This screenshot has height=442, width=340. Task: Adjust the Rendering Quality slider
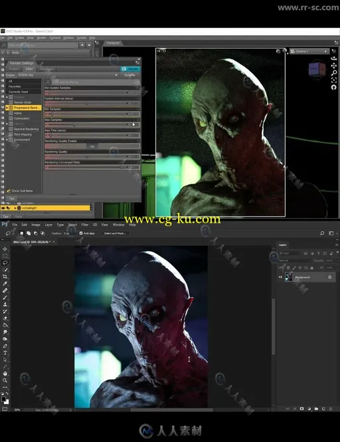pos(92,157)
